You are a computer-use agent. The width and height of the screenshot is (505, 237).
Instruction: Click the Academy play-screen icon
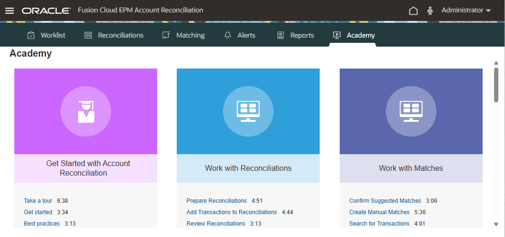coord(336,35)
